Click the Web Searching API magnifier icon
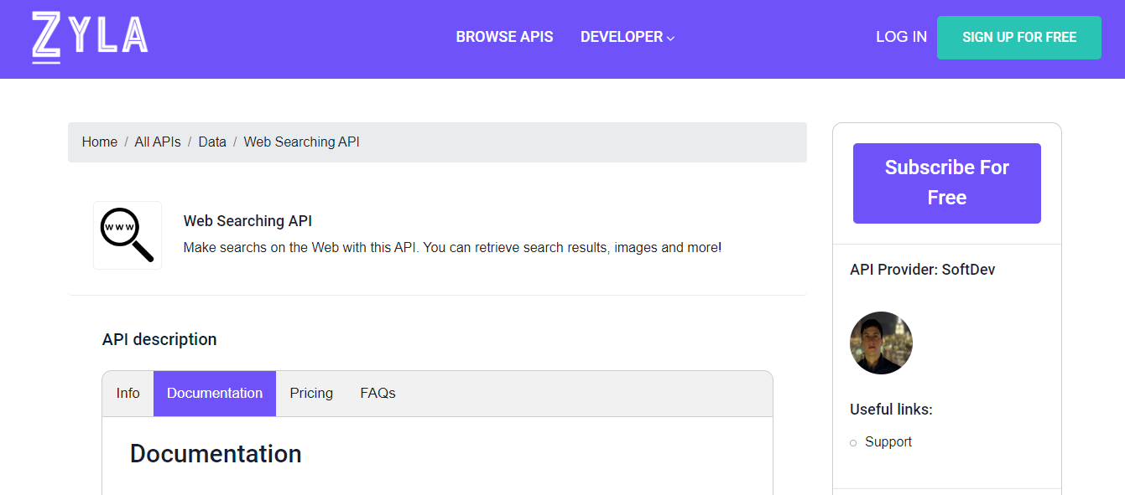 coord(127,235)
